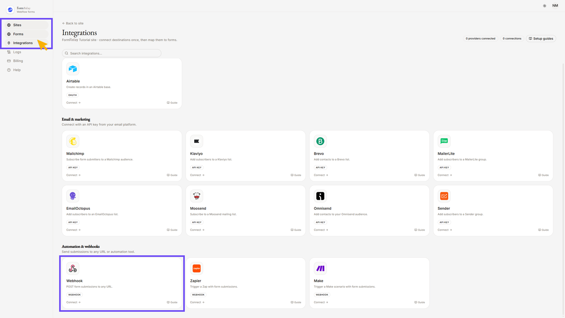Open the Airtable Guide link
565x318 pixels.
(x=172, y=103)
